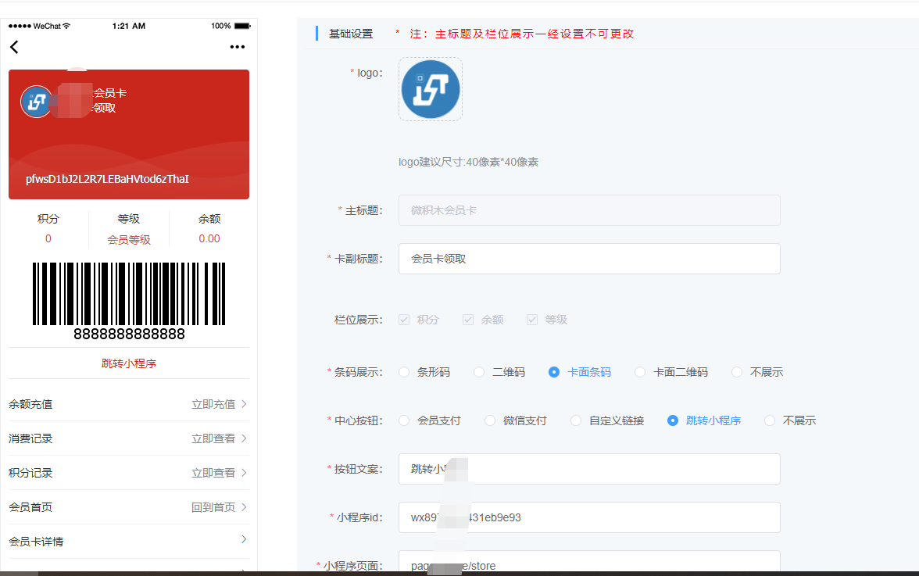Open 余额充值 row chevron
The width and height of the screenshot is (919, 576).
tap(244, 404)
